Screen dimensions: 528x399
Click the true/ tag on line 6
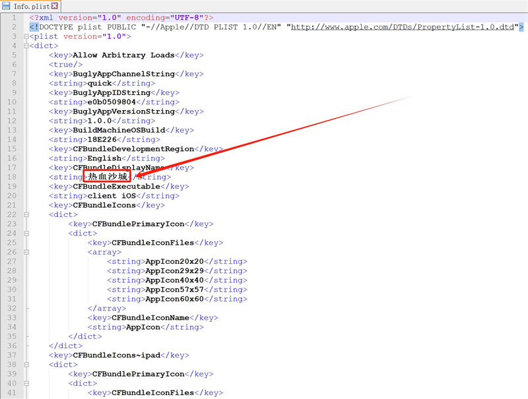pyautogui.click(x=65, y=65)
